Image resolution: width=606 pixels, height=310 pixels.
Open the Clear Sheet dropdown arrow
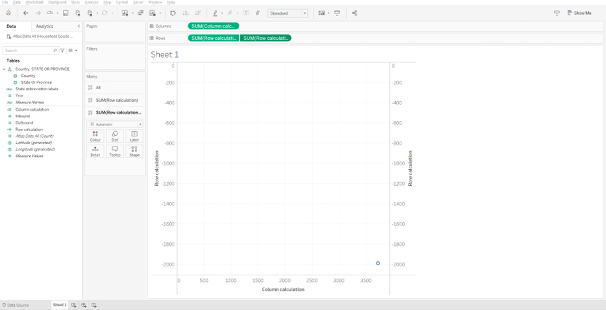160,13
